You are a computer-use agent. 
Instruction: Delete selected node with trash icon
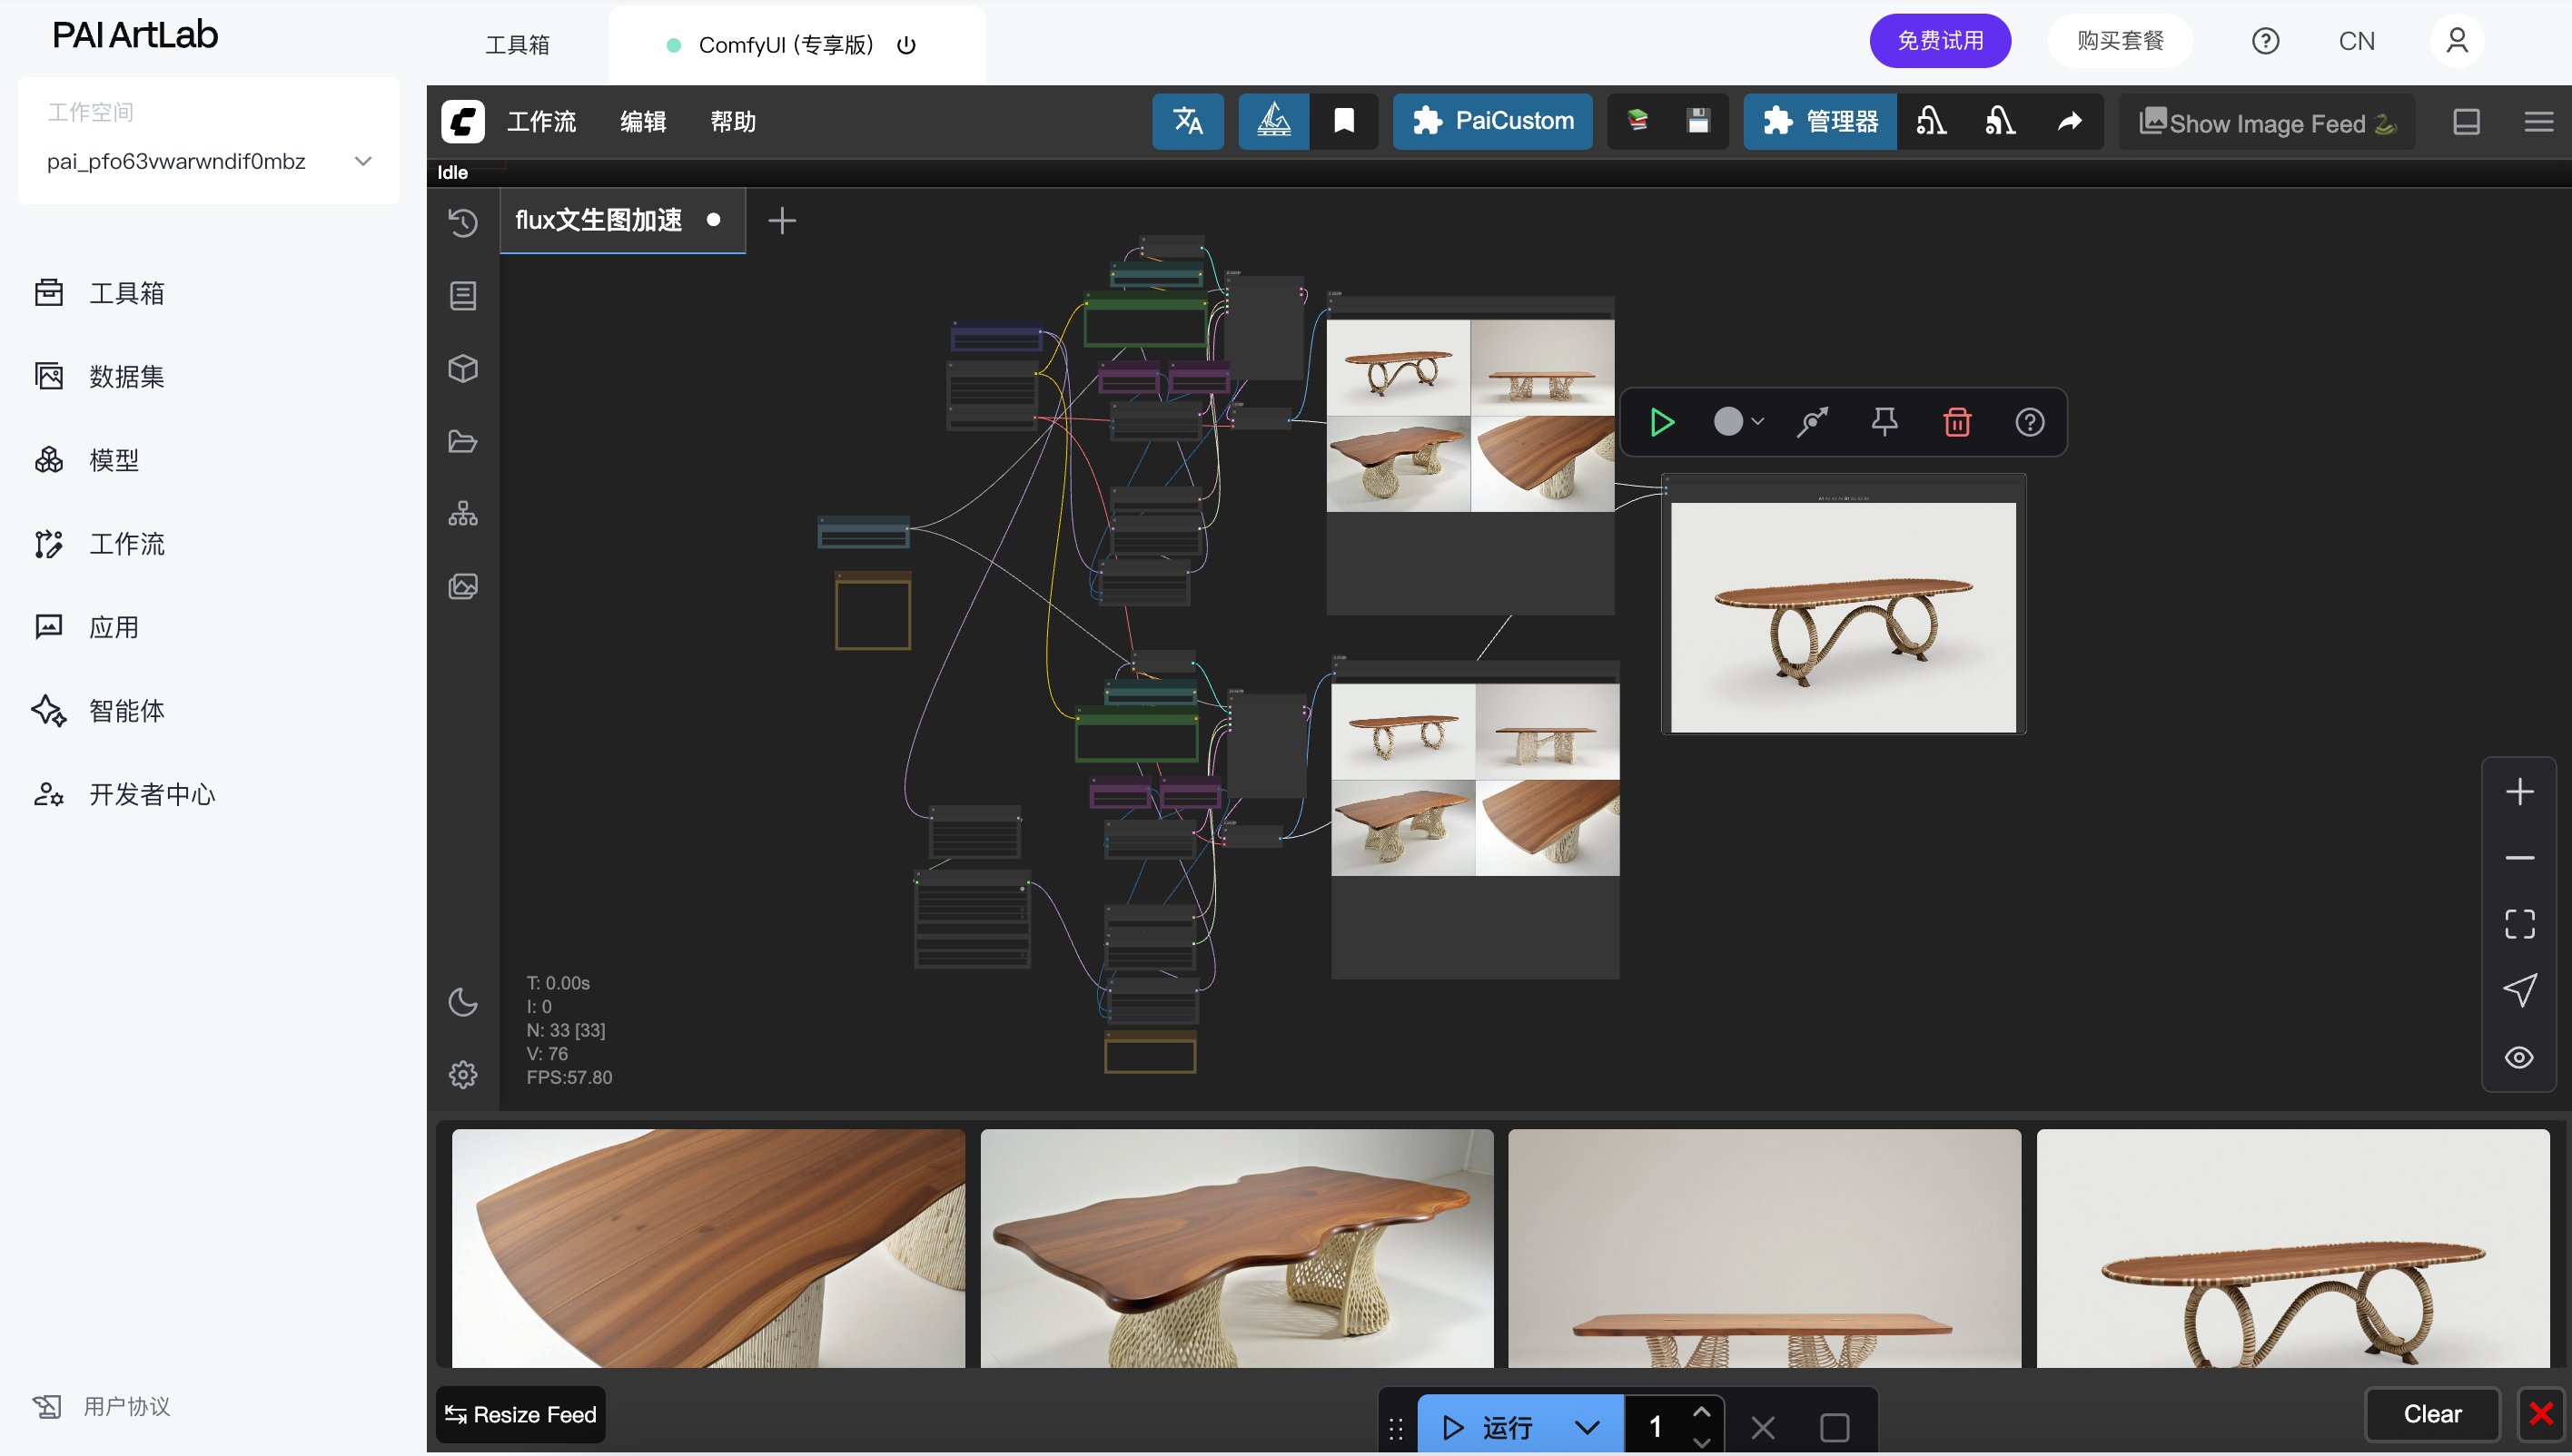pos(1957,422)
